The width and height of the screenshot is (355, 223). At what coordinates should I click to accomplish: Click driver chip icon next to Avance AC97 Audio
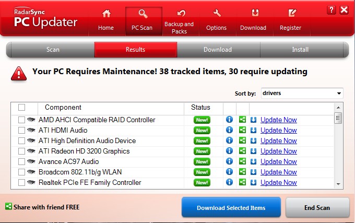coord(31,161)
